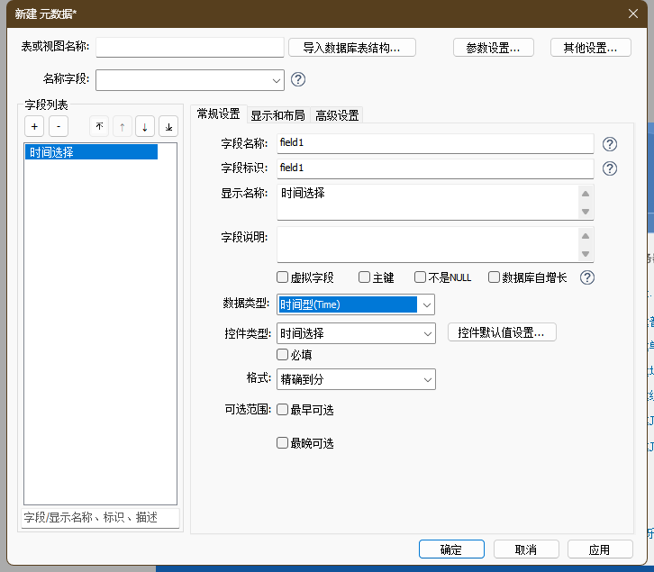Screen dimensions: 654x572
Task: Expand the 数据类型 dropdown
Action: (x=426, y=304)
